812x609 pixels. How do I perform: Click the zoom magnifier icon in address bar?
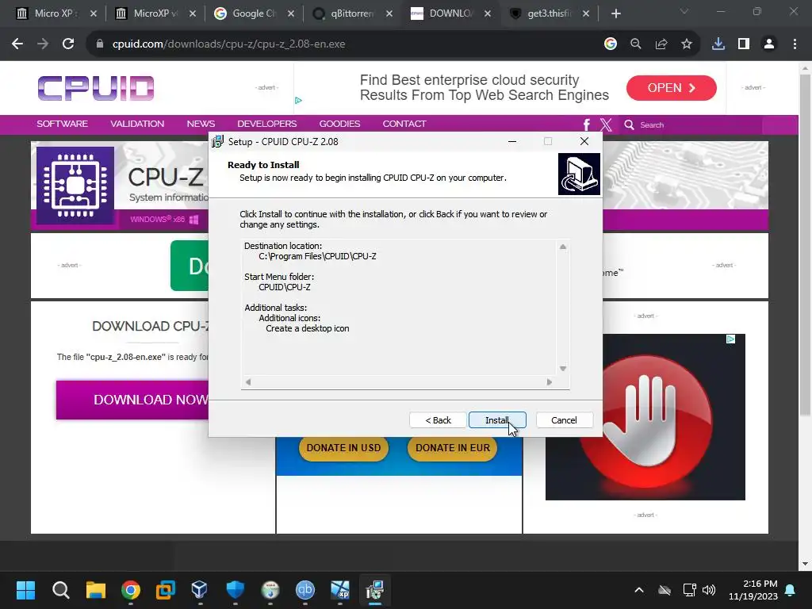pyautogui.click(x=636, y=44)
